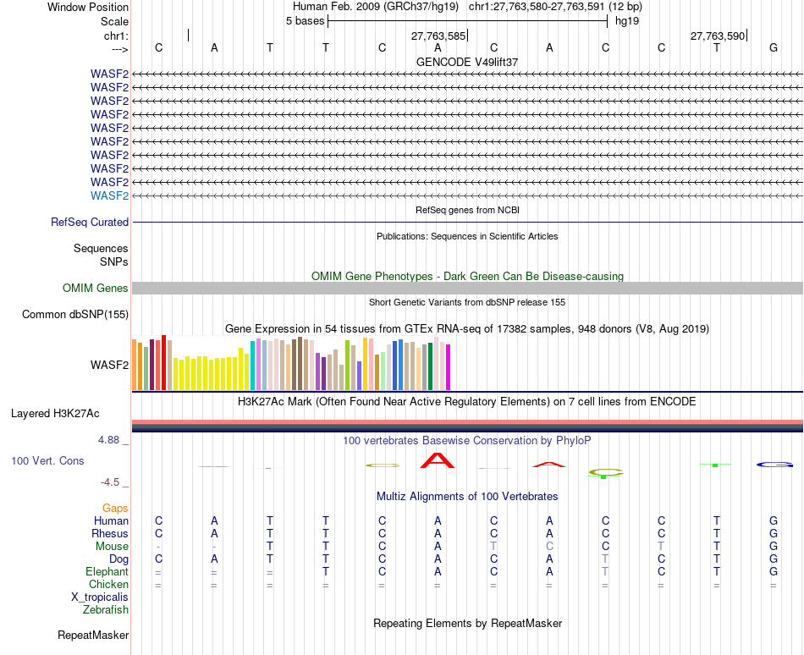Click the WASF2 label beside the GTEx chart
Screen dimensions: 804x655
[110, 365]
